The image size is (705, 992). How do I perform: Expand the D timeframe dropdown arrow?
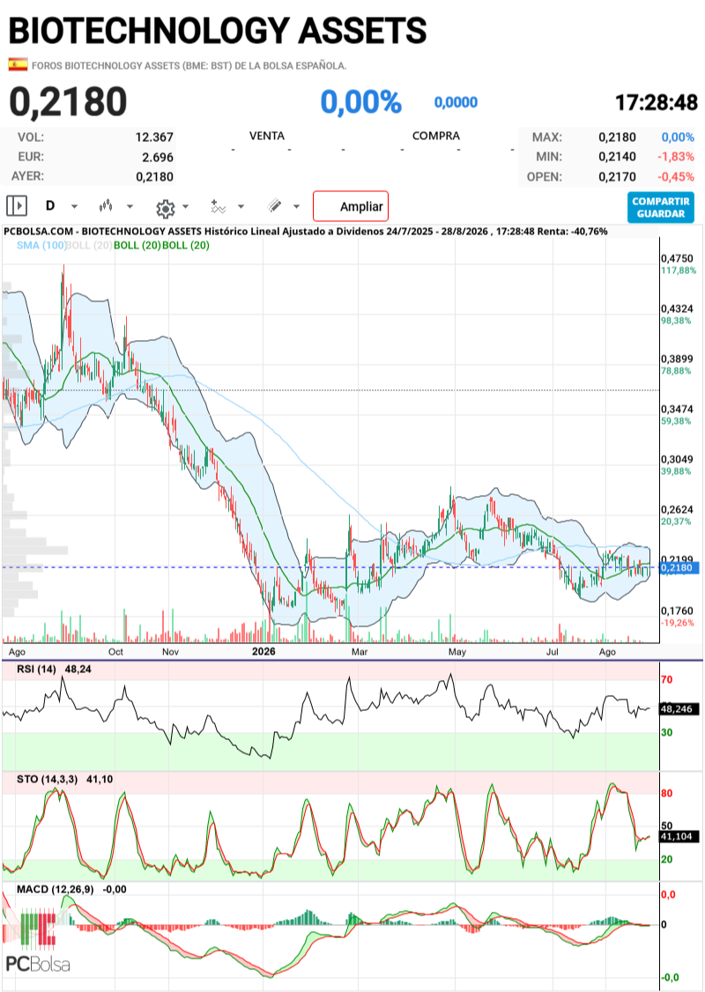pyautogui.click(x=75, y=207)
